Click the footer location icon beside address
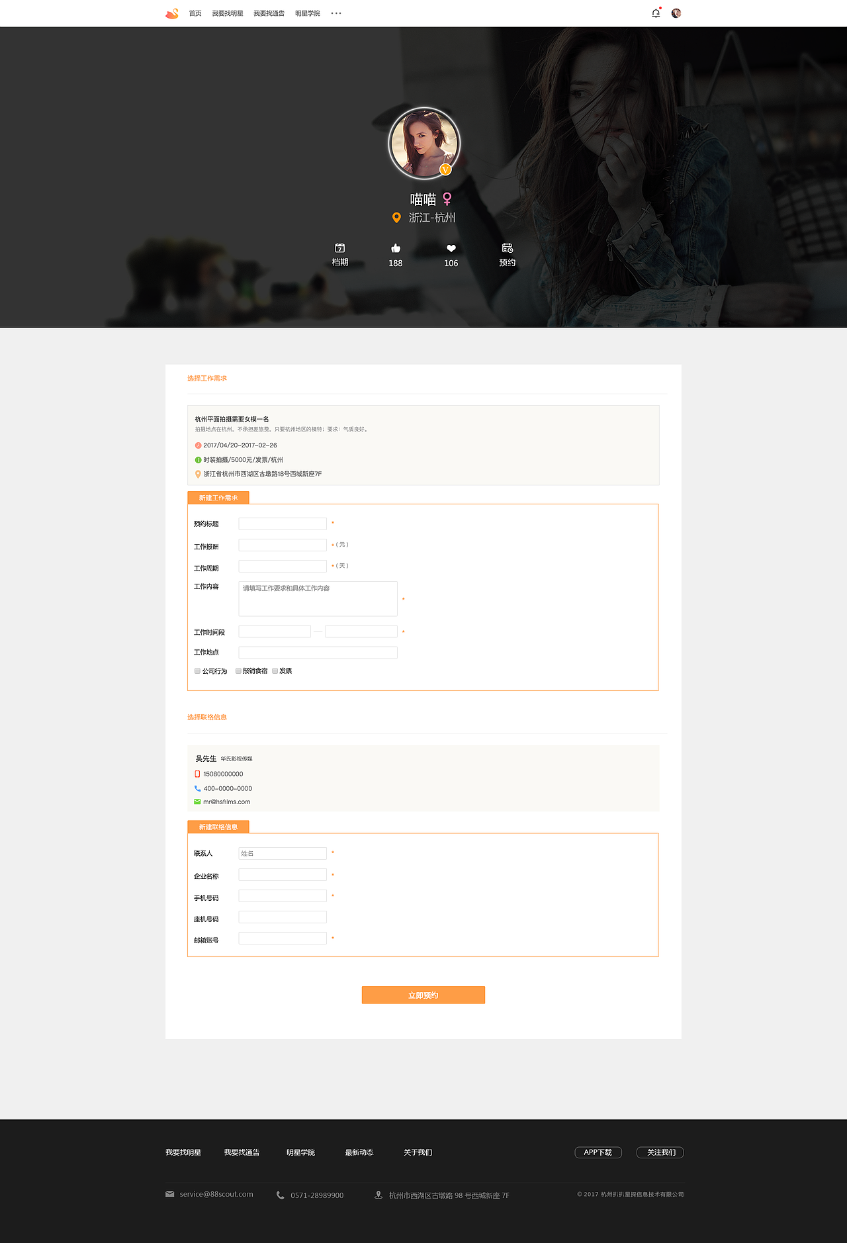Viewport: 847px width, 1243px height. tap(379, 1195)
